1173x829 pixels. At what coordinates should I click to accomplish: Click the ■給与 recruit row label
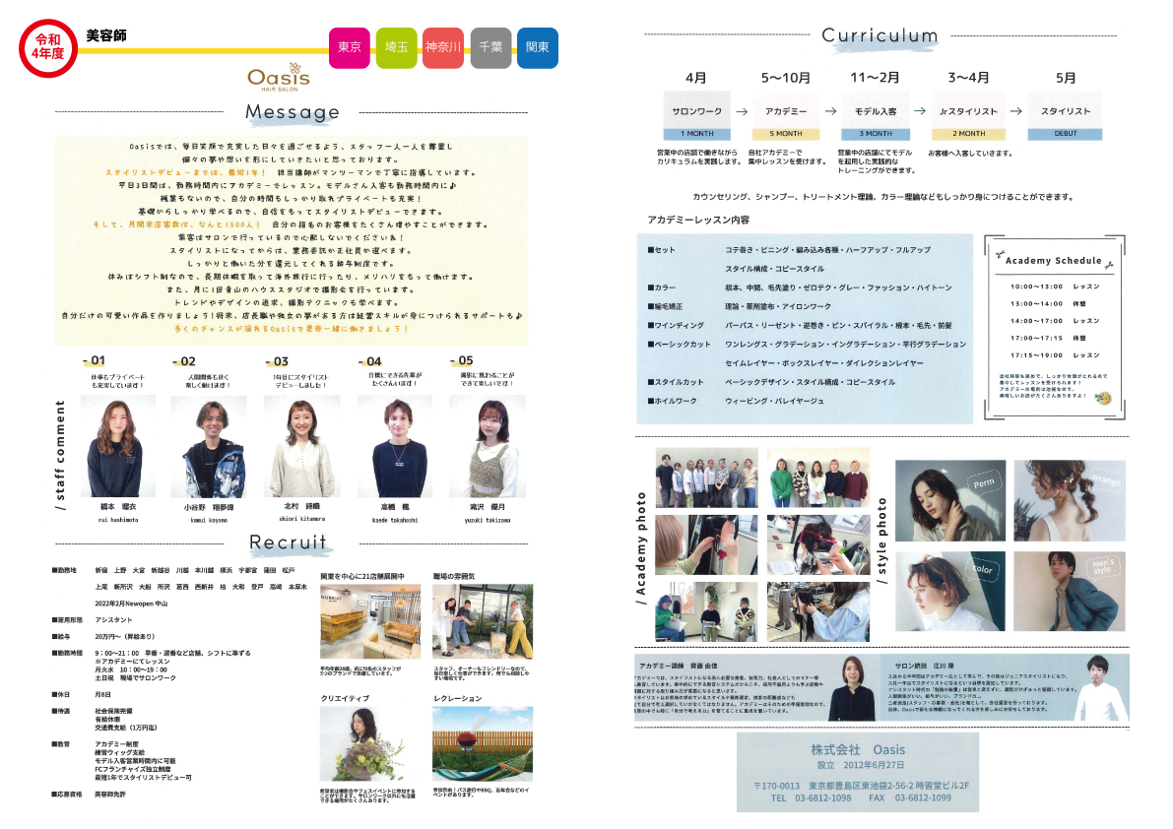[x=61, y=637]
